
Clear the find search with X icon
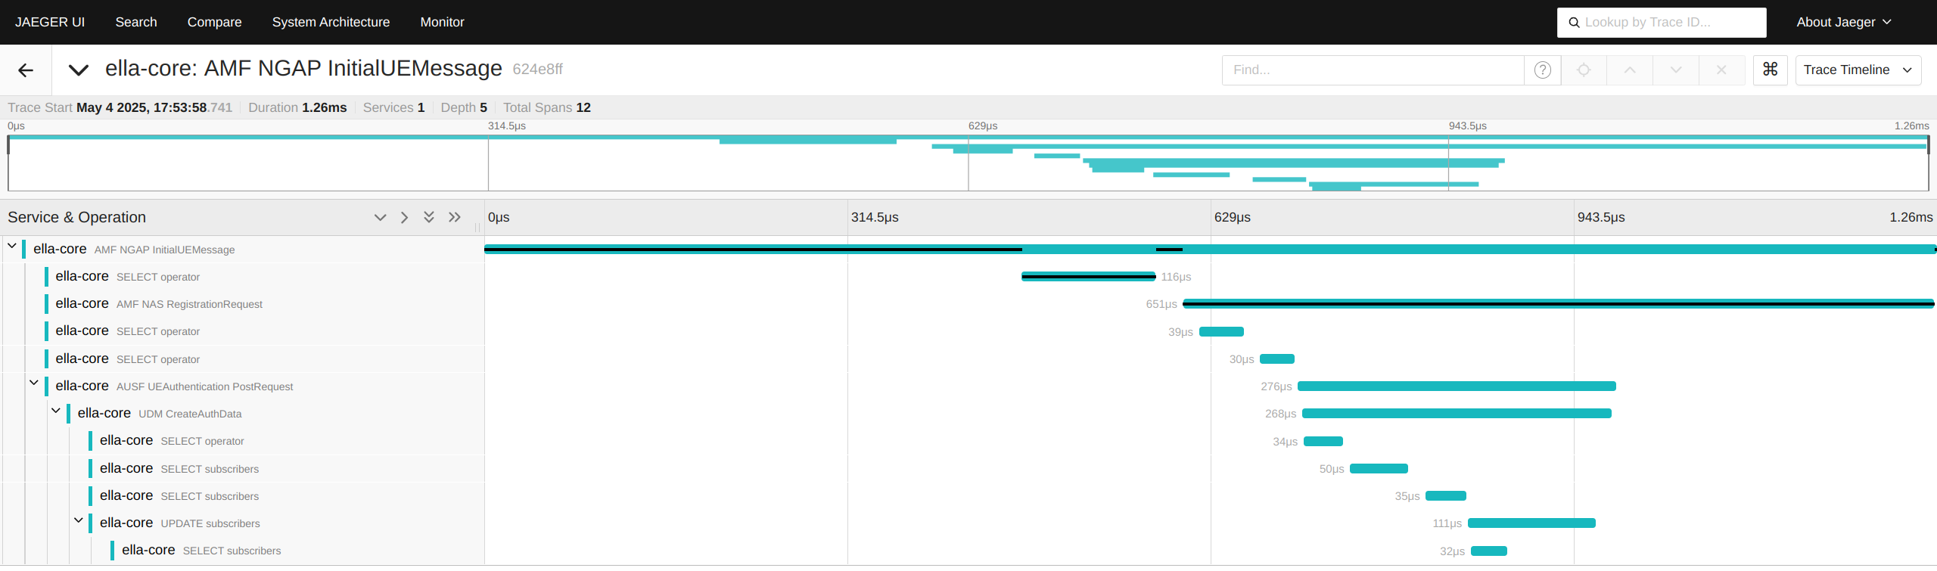click(x=1721, y=70)
